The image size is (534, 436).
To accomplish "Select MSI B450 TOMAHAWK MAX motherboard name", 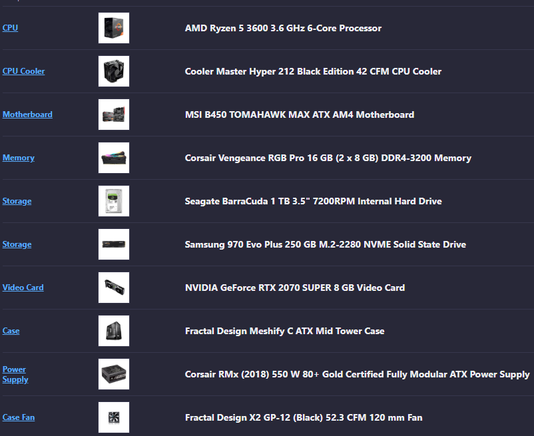I will pos(300,114).
